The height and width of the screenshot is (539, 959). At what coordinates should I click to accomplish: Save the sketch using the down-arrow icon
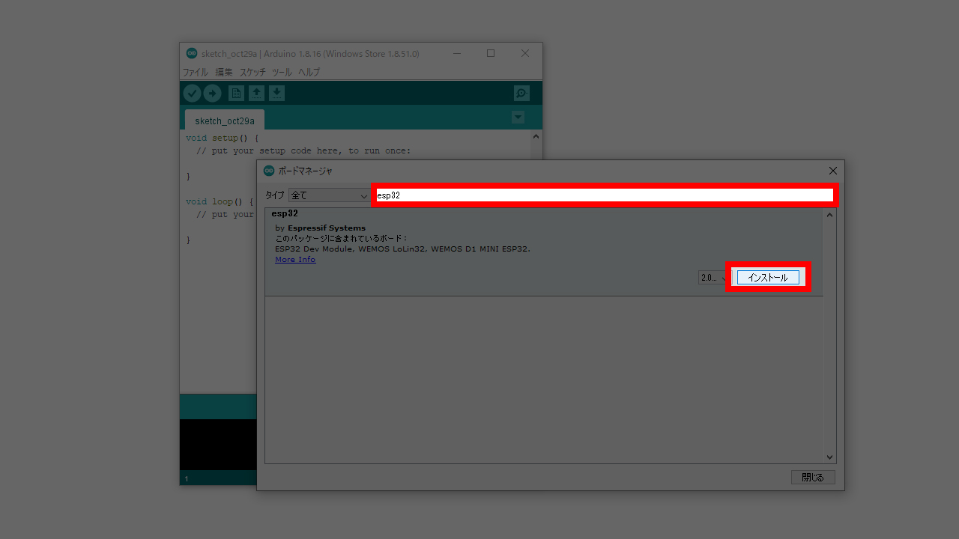pos(276,93)
